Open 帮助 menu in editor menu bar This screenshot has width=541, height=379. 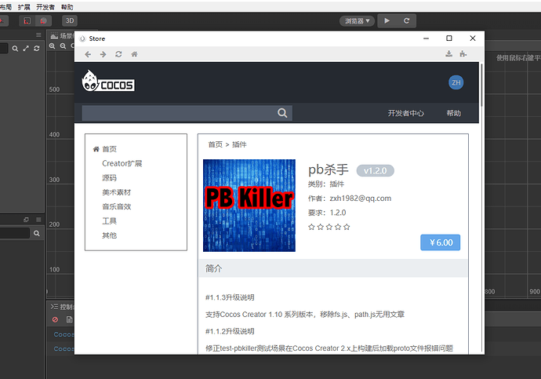pyautogui.click(x=67, y=7)
